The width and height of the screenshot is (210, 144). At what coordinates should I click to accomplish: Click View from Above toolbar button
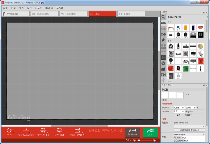pyautogui.click(x=26, y=132)
